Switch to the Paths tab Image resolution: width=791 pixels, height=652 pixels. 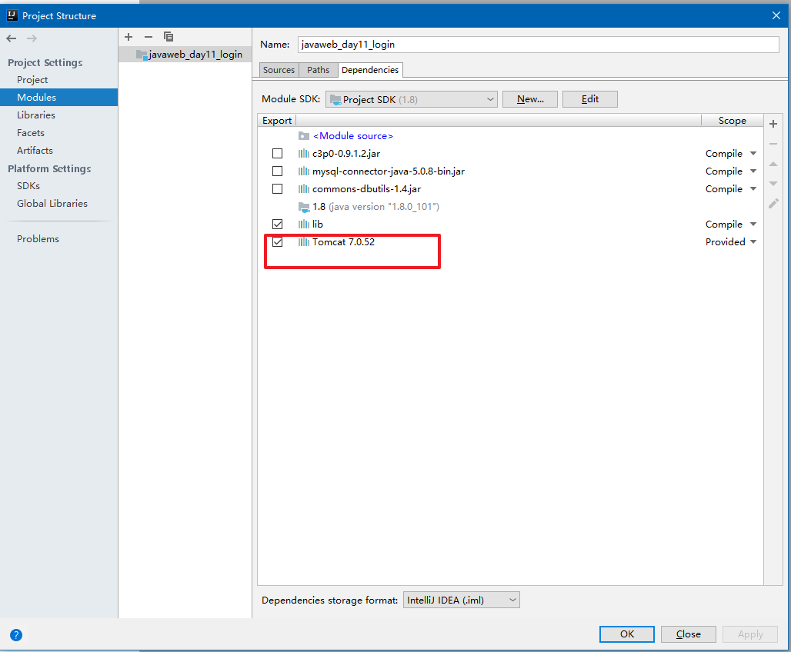click(319, 70)
